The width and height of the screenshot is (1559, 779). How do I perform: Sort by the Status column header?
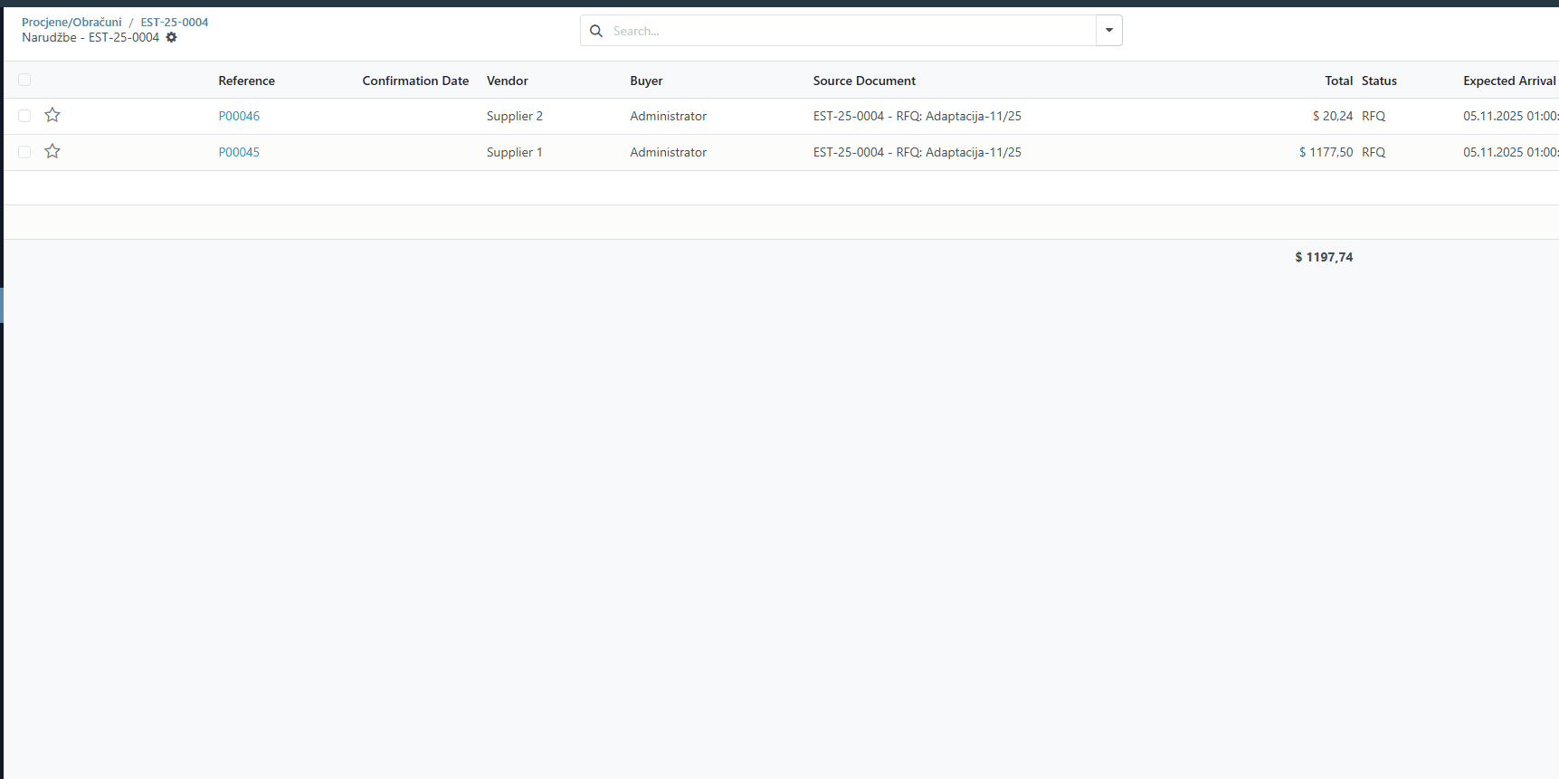coord(1379,81)
